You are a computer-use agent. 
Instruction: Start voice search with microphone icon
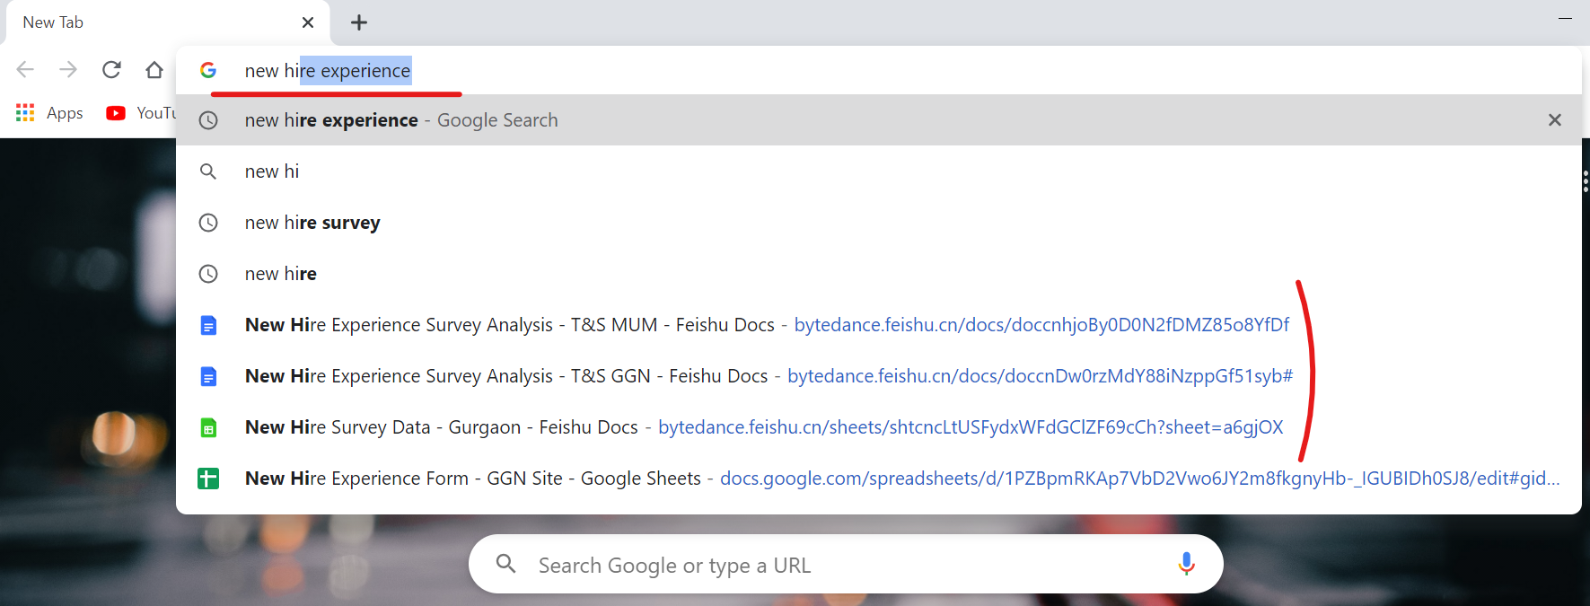(x=1186, y=565)
